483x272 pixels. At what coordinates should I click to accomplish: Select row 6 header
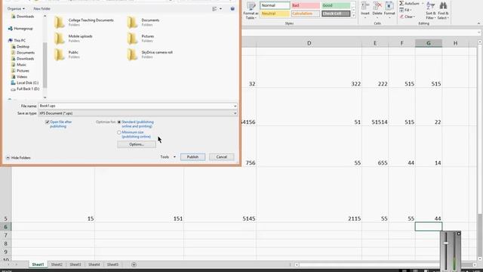pos(5,227)
